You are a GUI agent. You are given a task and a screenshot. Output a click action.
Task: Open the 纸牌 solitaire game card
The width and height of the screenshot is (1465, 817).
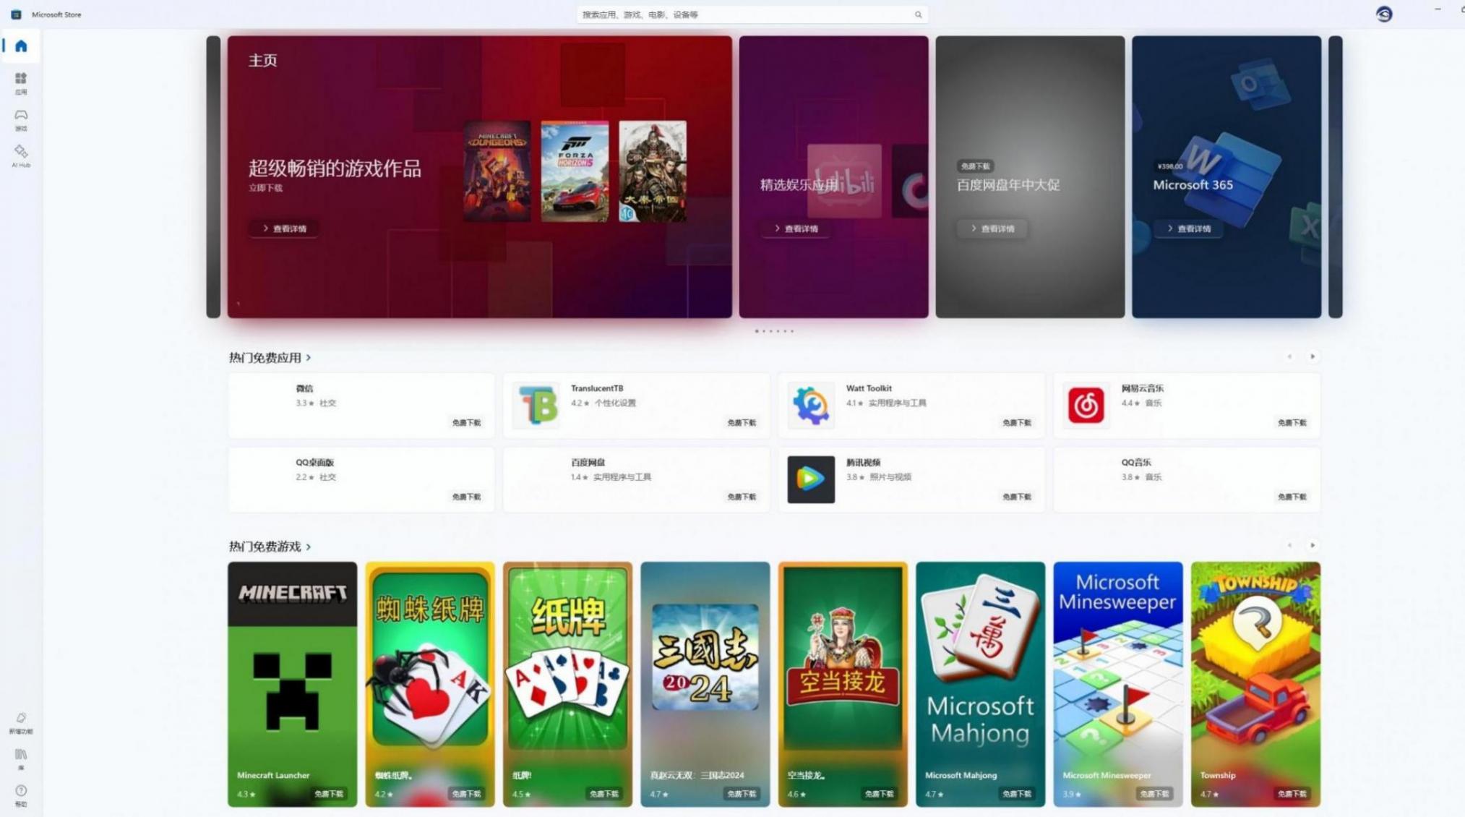pos(567,684)
